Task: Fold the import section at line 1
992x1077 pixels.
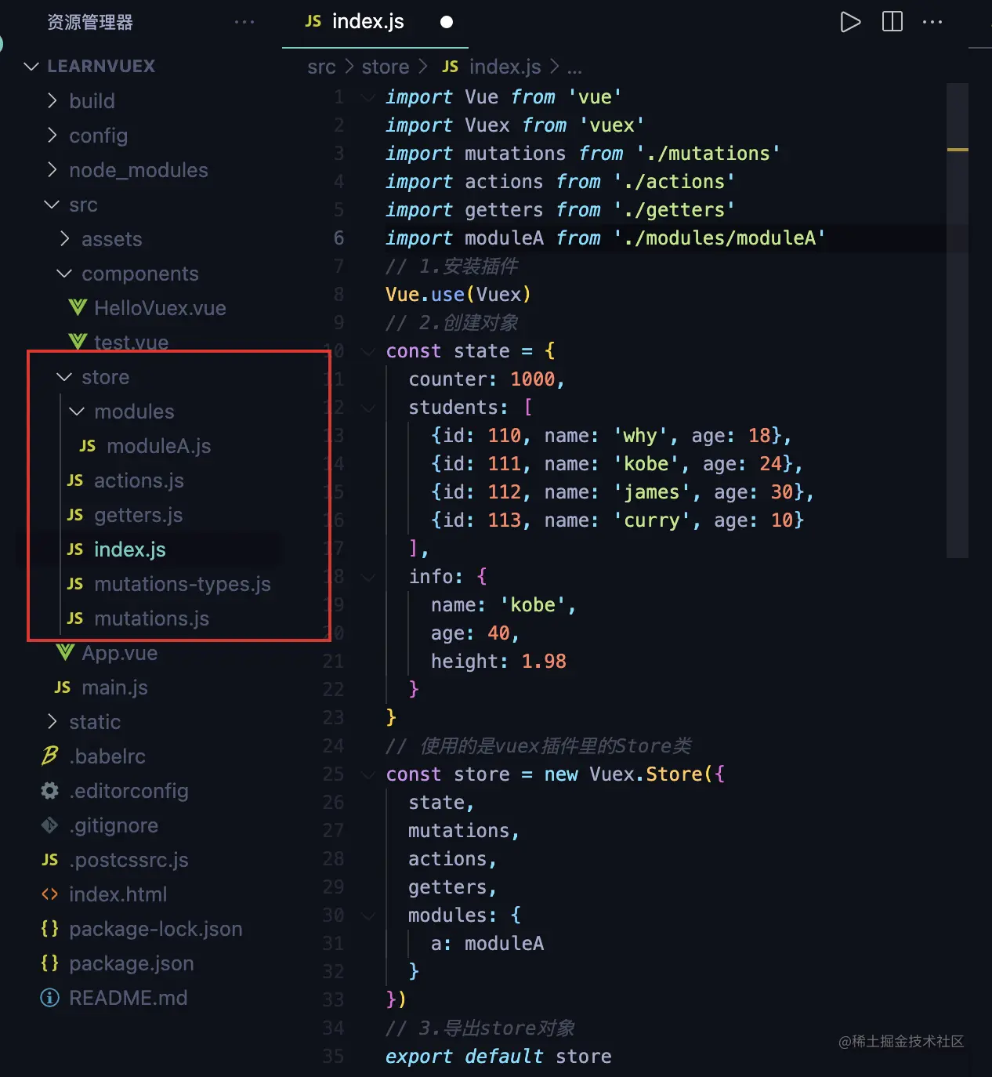Action: click(368, 97)
